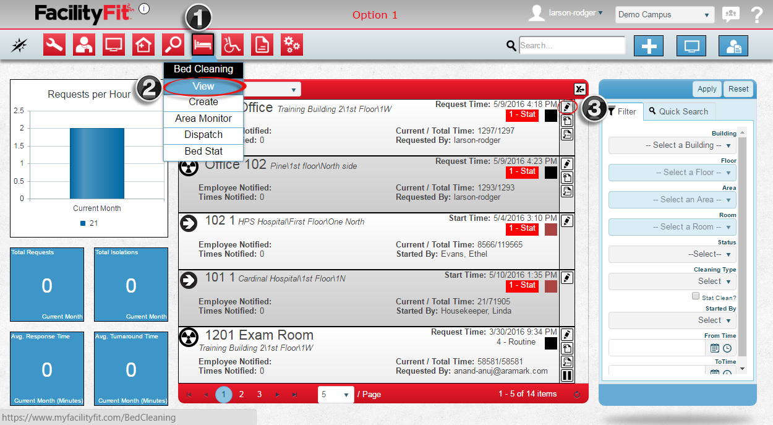Open the wheelchair patient transport icon
The height and width of the screenshot is (425, 773).
click(x=233, y=45)
